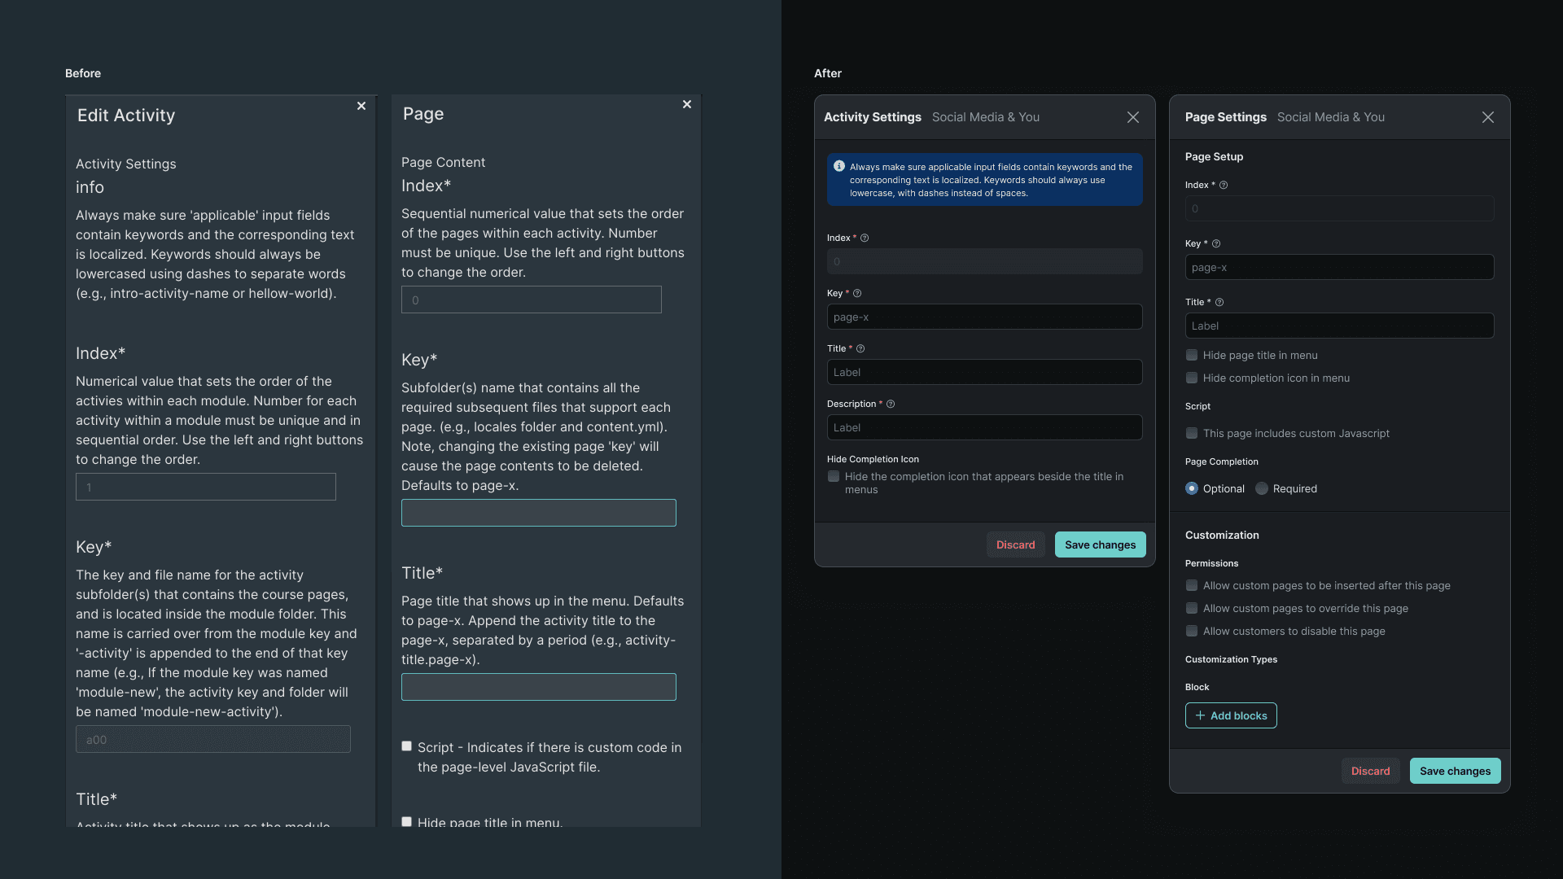
Task: Click the info icon in the blue banner
Action: click(839, 166)
